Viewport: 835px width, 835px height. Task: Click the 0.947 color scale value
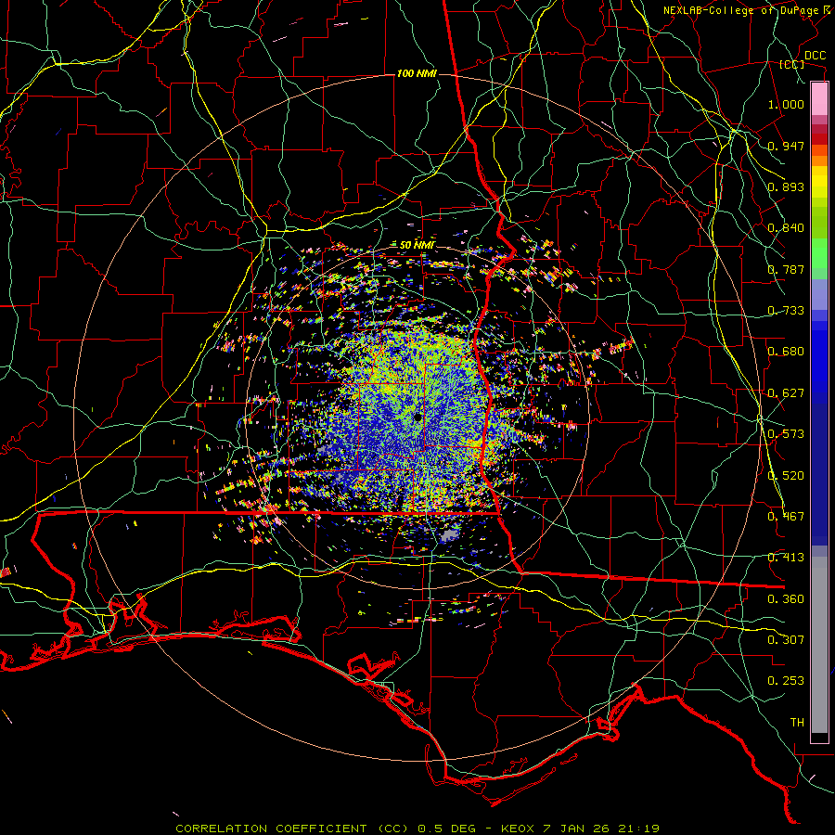(x=786, y=146)
